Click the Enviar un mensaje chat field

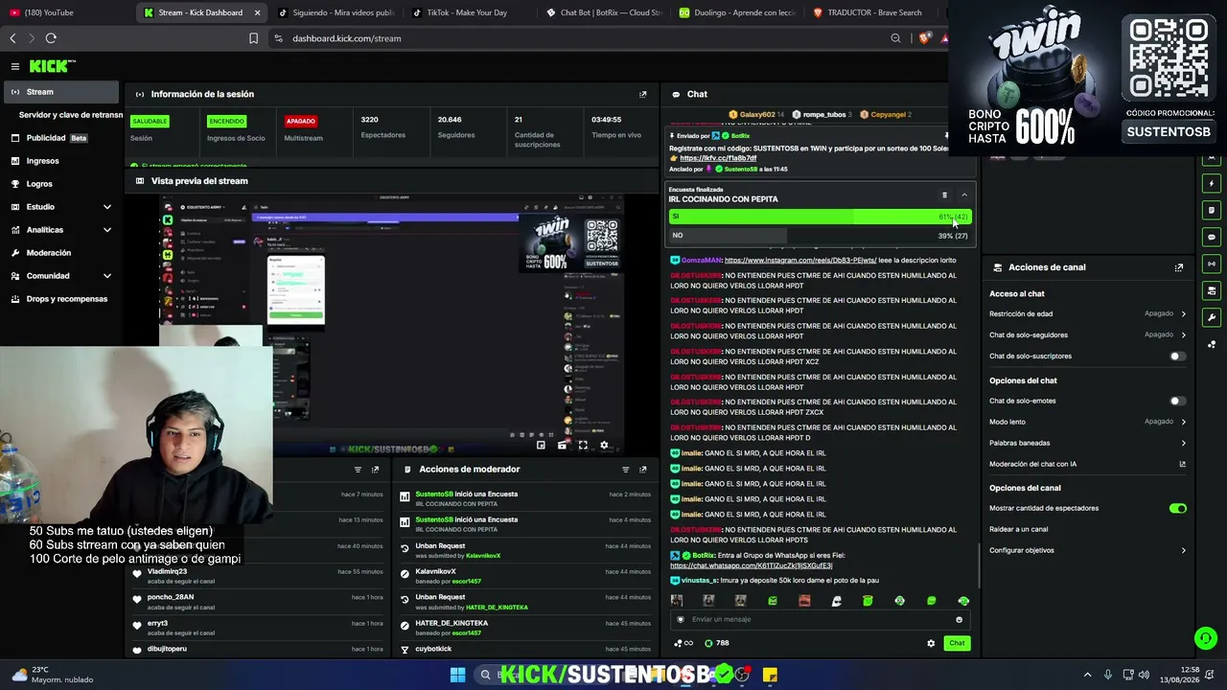[x=820, y=619]
